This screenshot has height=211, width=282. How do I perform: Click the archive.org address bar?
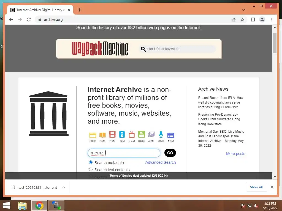click(133, 20)
